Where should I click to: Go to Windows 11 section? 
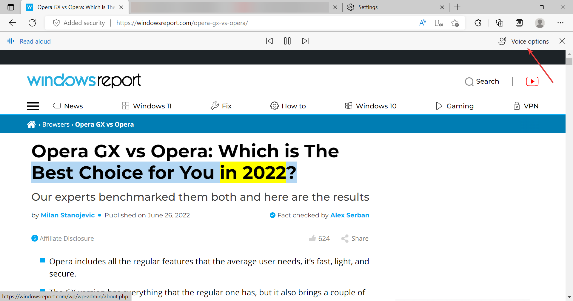(147, 106)
